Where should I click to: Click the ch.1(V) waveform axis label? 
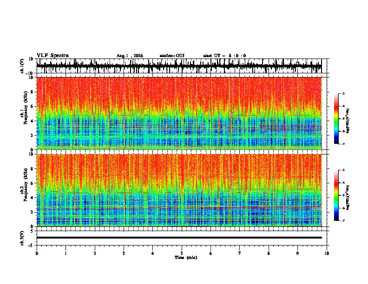22,66
